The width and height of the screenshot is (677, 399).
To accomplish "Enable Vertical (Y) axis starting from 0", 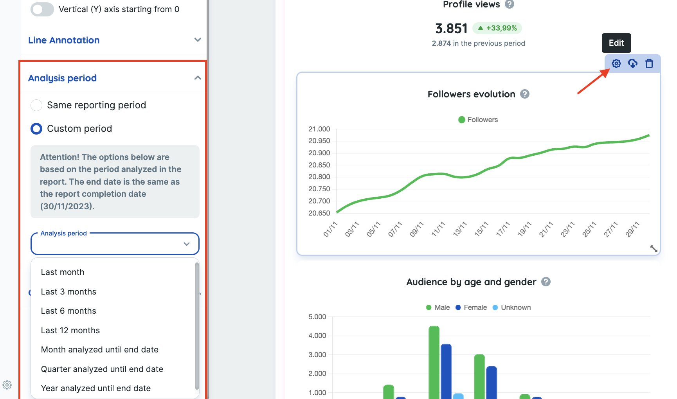I will (x=42, y=9).
